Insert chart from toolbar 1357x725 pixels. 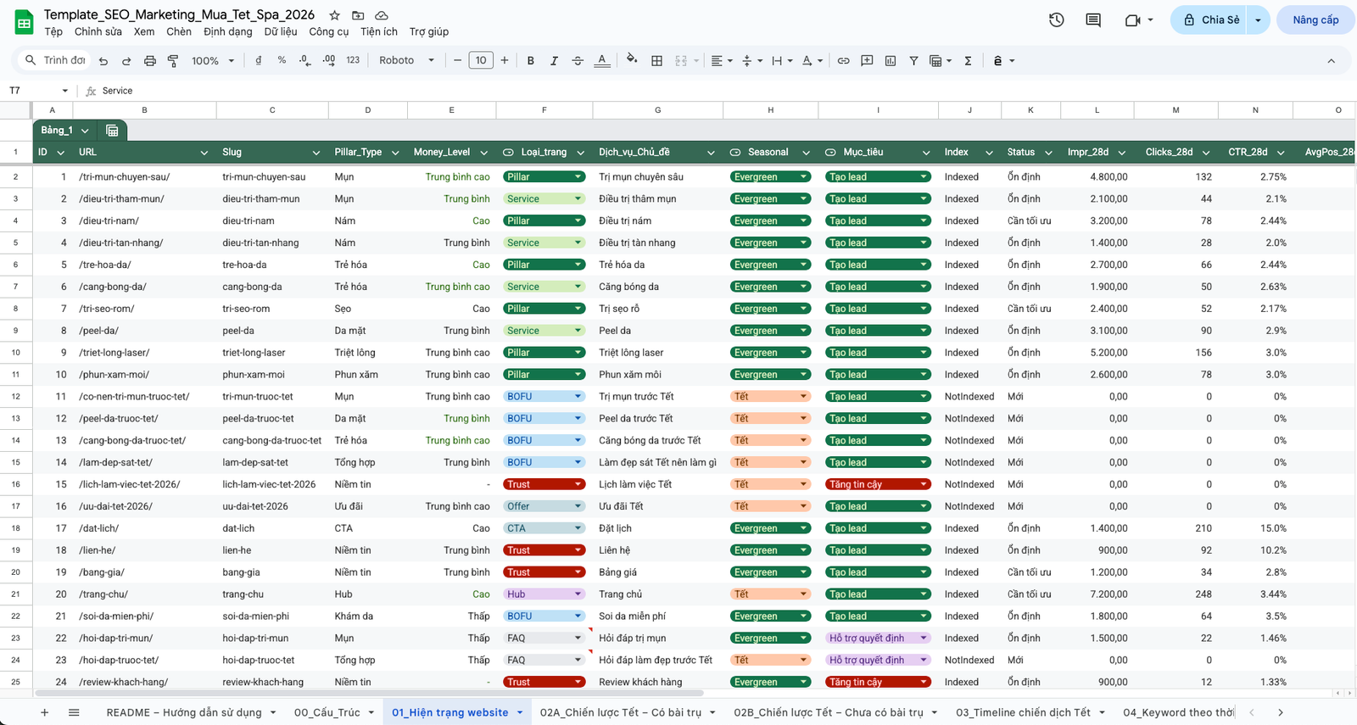(x=891, y=60)
